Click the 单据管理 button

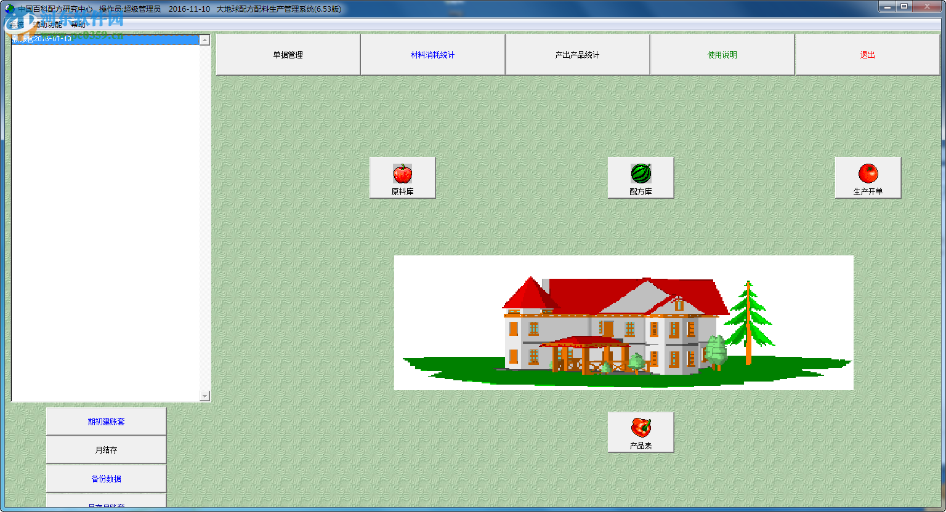[288, 55]
